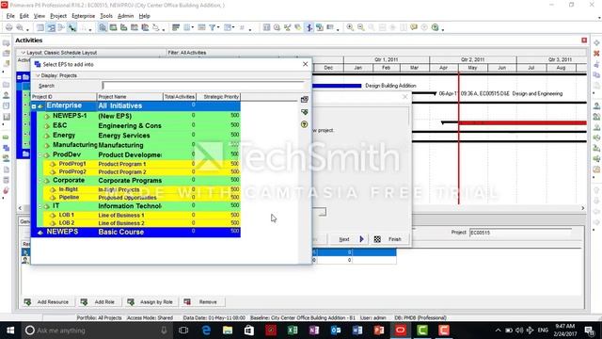Switch to Primavera P6 taskbar icon
This screenshot has width=602, height=339.
pyautogui.click(x=400, y=331)
